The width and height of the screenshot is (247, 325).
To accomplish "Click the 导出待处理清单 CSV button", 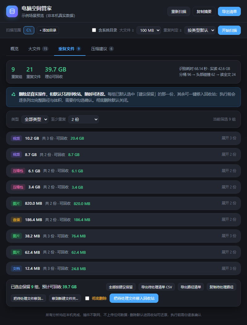I will point(157,287).
